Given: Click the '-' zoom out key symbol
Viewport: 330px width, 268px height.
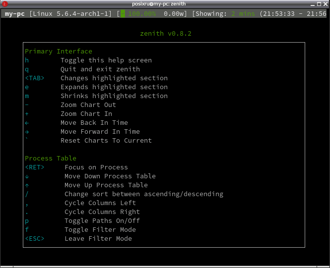Looking at the screenshot, I should [27, 105].
